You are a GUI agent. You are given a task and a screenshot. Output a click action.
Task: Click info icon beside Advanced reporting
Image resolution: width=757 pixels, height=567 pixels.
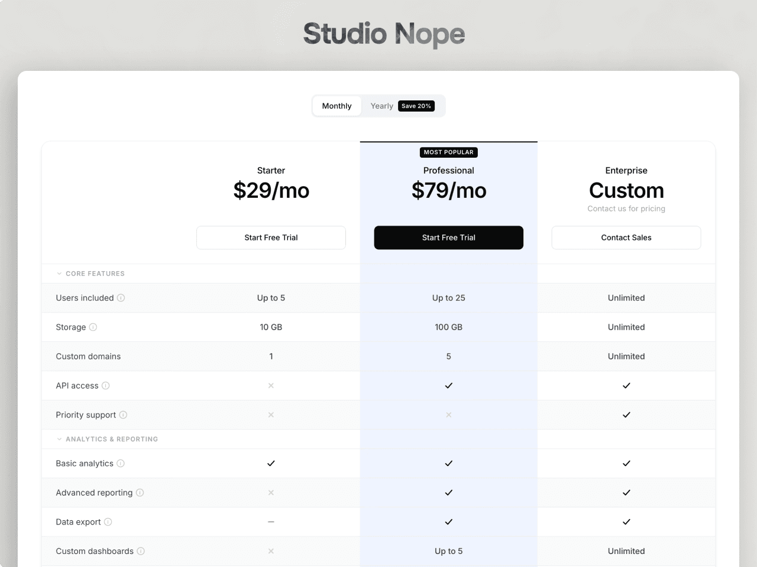(x=140, y=493)
